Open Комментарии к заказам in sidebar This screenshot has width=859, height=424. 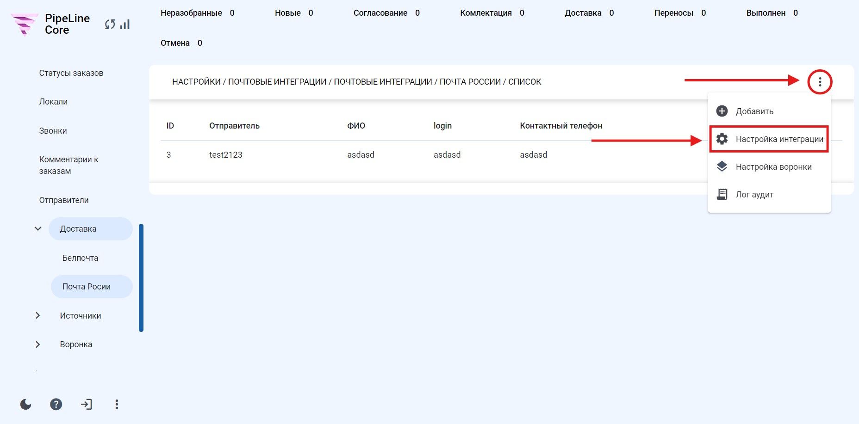click(68, 165)
